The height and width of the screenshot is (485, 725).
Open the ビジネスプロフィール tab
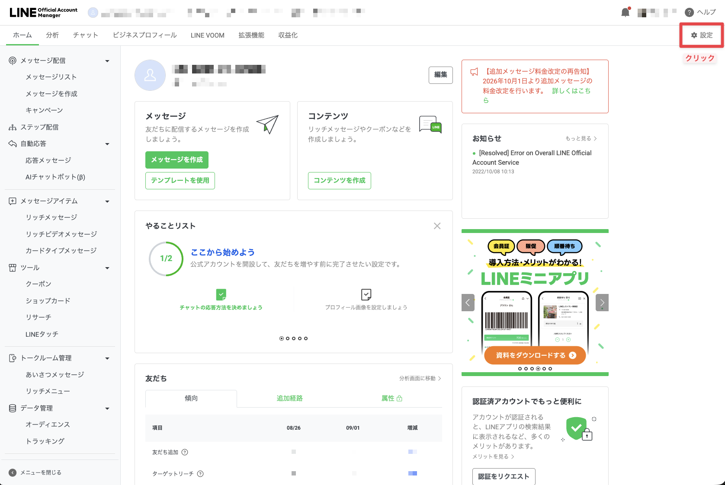click(145, 35)
